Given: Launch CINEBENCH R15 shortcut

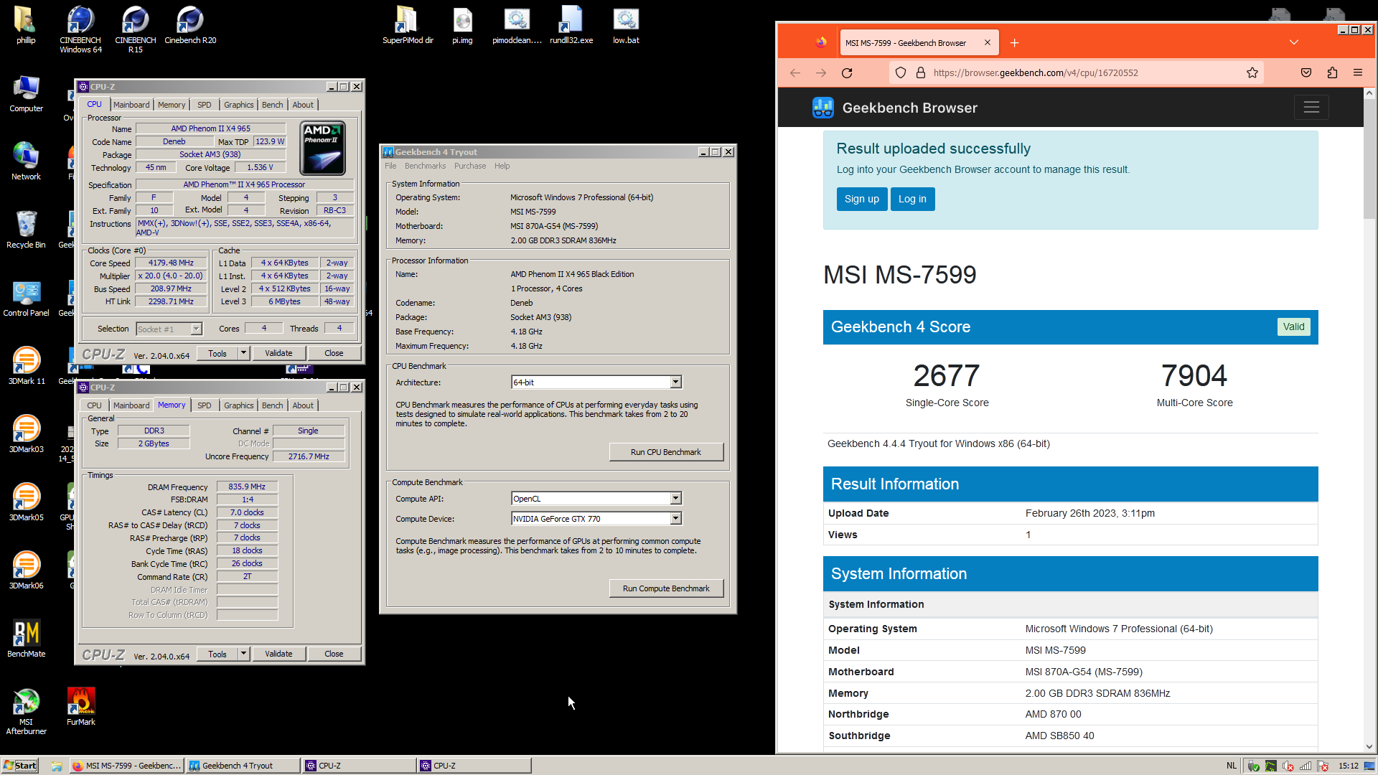Looking at the screenshot, I should (135, 29).
